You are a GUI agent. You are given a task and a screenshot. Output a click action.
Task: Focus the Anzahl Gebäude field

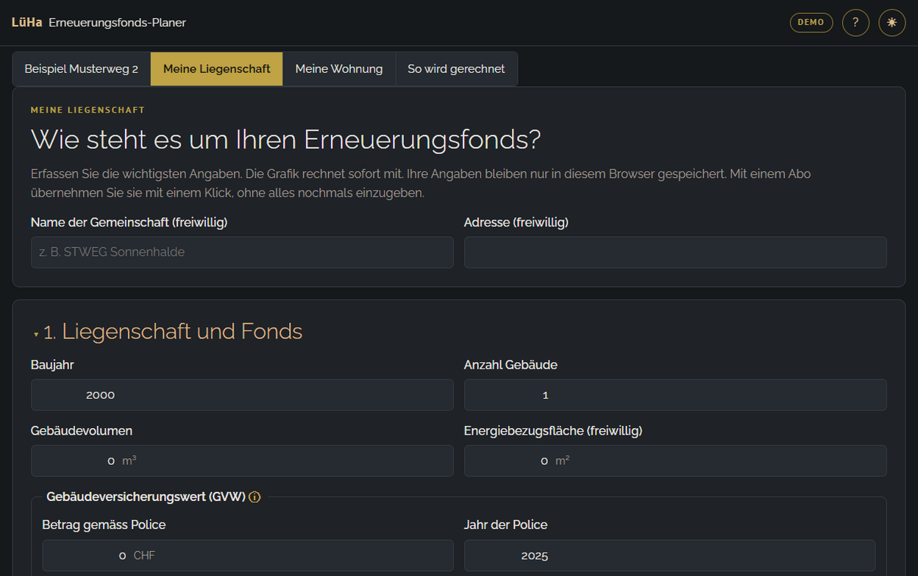pyautogui.click(x=675, y=395)
